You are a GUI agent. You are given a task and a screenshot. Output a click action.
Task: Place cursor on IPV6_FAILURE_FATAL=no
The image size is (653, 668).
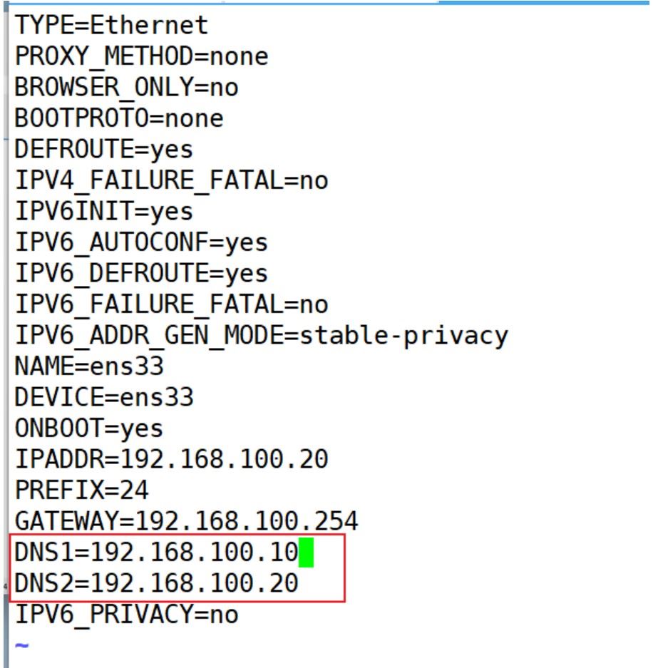coord(171,304)
